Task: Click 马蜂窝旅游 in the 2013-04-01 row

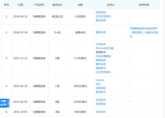Action: point(39,102)
